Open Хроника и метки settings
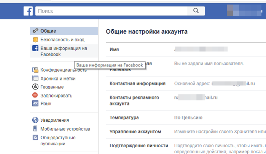266x154 pixels. click(x=58, y=79)
